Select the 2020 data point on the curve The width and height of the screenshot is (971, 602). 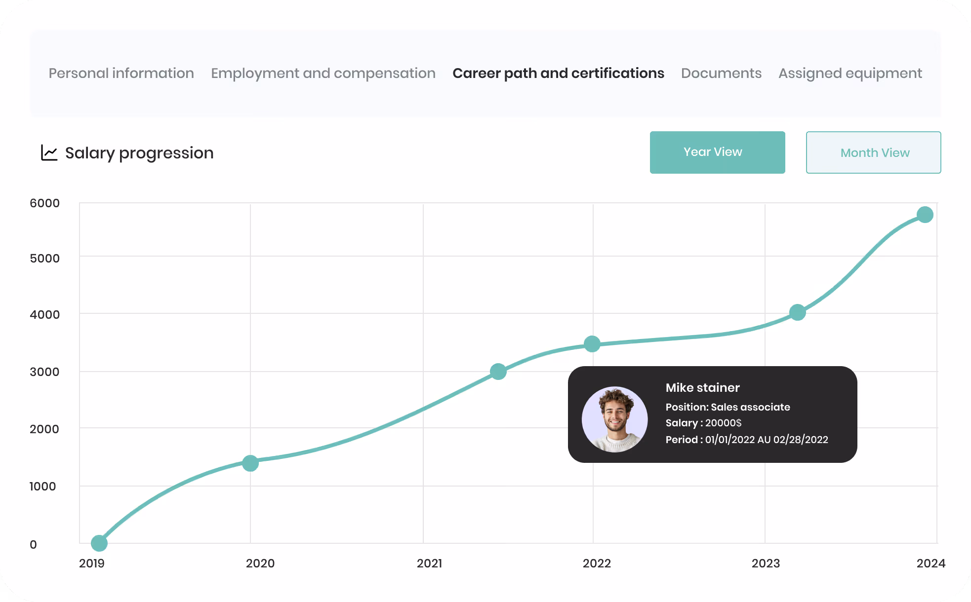pyautogui.click(x=250, y=463)
